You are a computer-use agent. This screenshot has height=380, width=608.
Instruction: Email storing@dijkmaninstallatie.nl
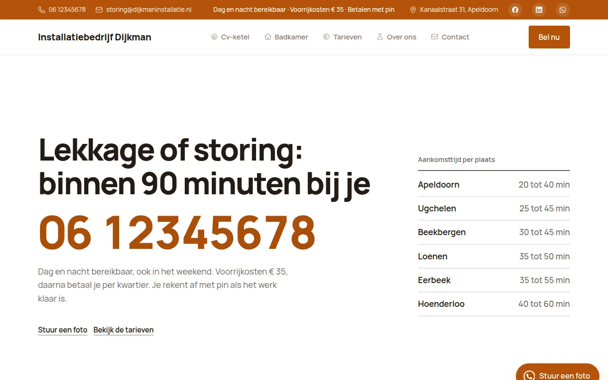pyautogui.click(x=149, y=9)
